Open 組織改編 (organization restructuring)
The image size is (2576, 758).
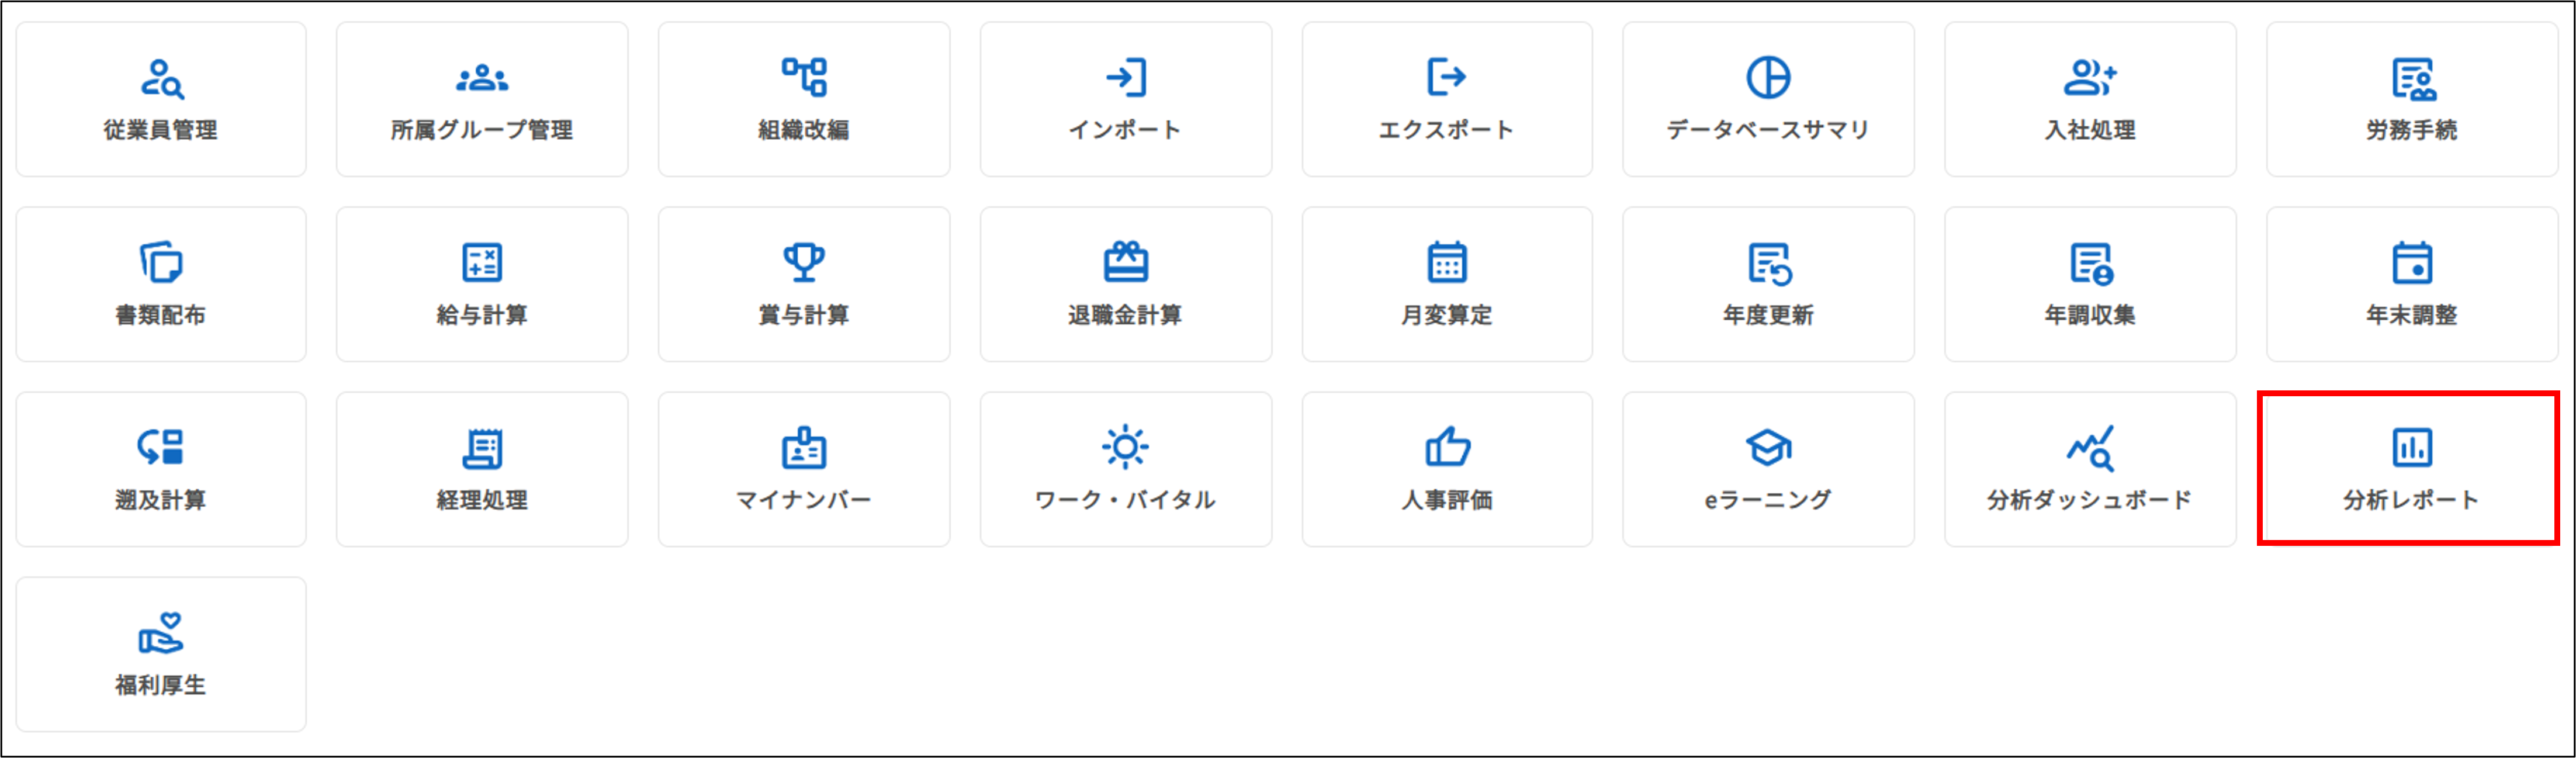click(x=804, y=99)
